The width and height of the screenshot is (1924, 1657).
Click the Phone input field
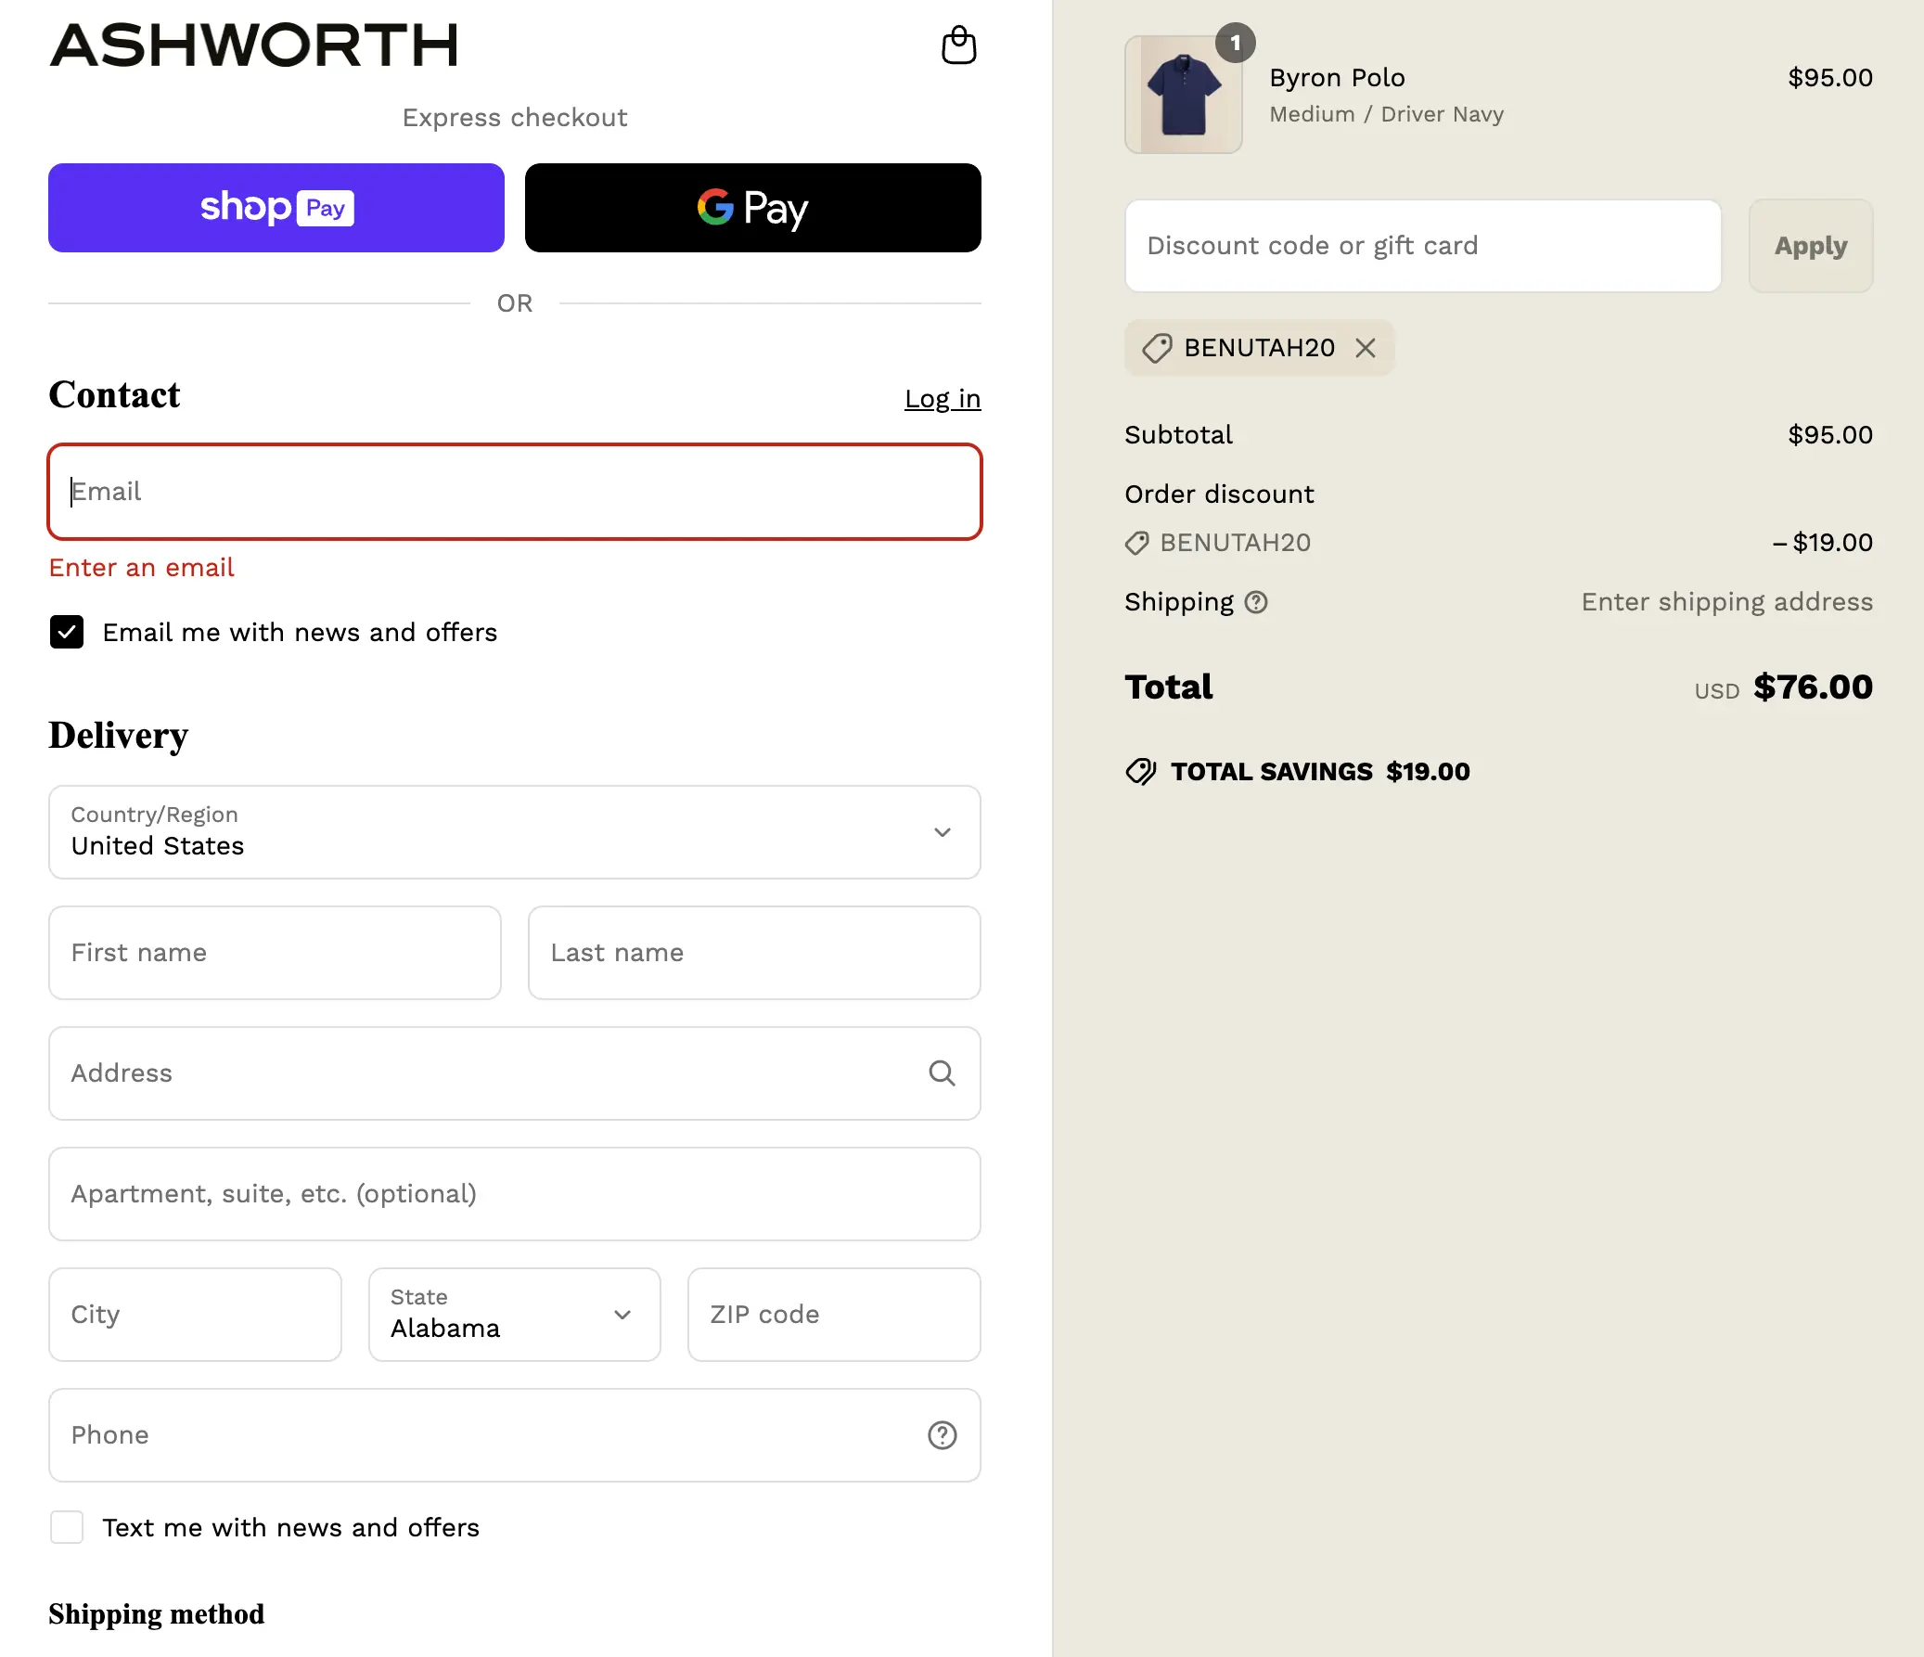[515, 1435]
